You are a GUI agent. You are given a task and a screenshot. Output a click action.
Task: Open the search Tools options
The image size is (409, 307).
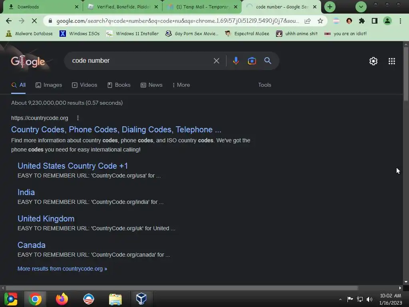coord(264,85)
